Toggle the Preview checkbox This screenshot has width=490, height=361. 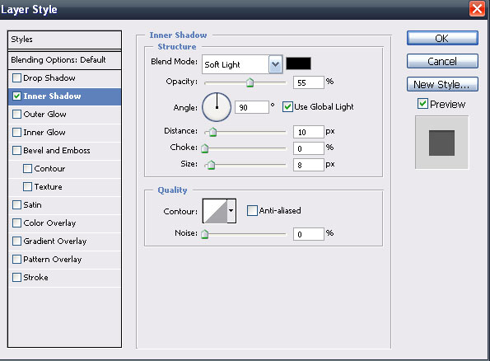click(422, 104)
